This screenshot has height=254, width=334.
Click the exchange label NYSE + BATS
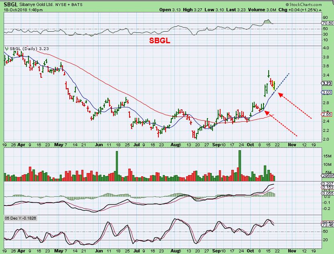[x=69, y=4]
